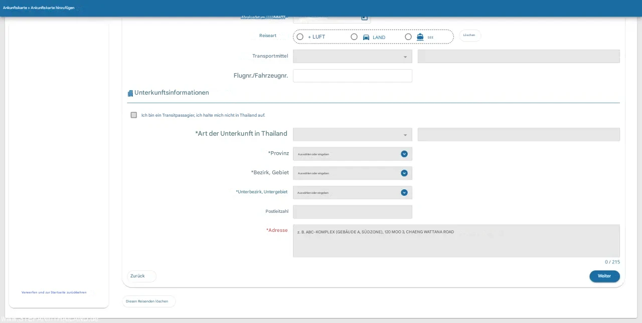Select the LAND travel mode radio button
The width and height of the screenshot is (642, 323).
354,37
